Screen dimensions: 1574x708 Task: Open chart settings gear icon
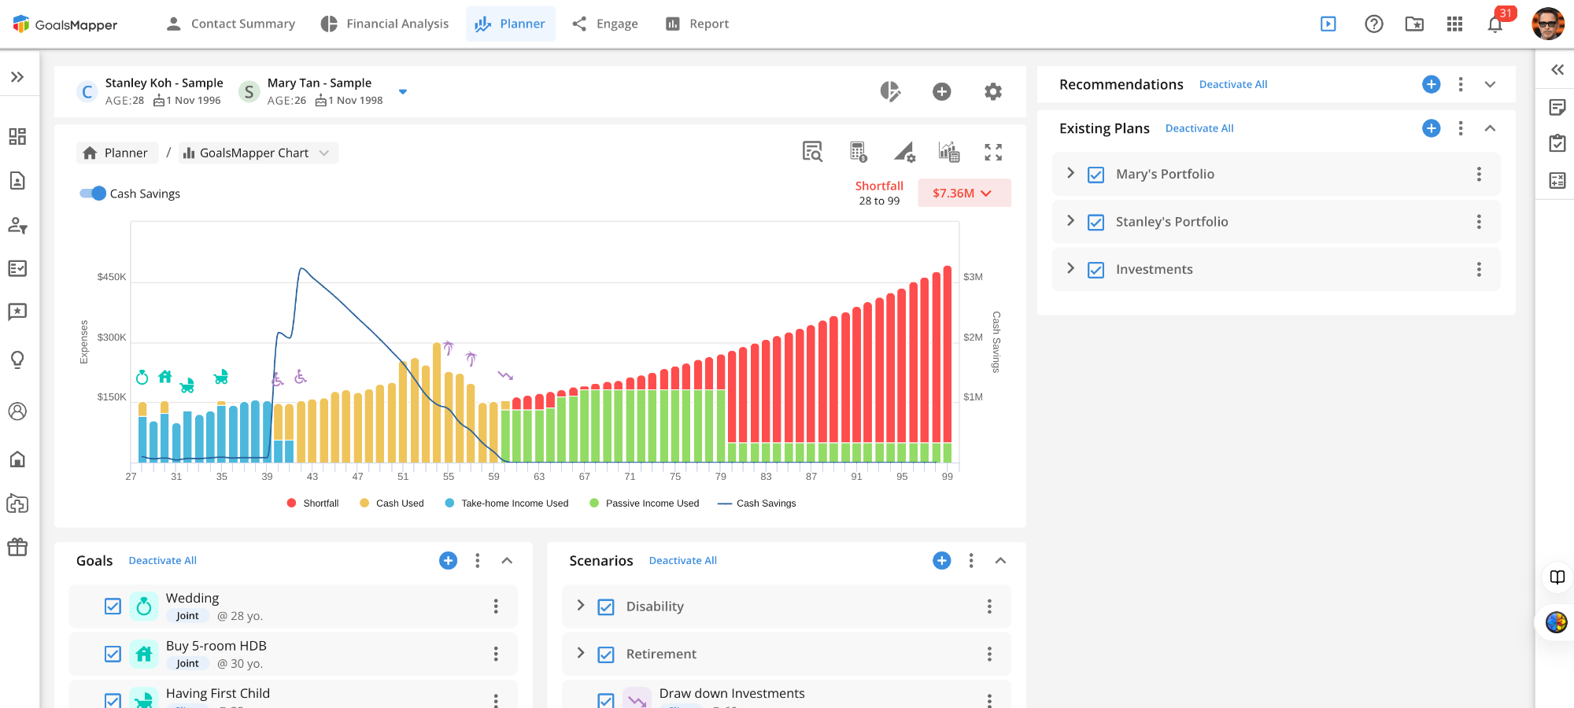[992, 92]
